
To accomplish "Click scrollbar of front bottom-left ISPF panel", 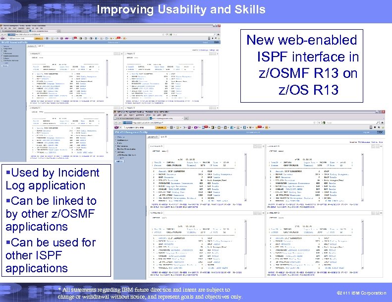I will coord(245,244).
